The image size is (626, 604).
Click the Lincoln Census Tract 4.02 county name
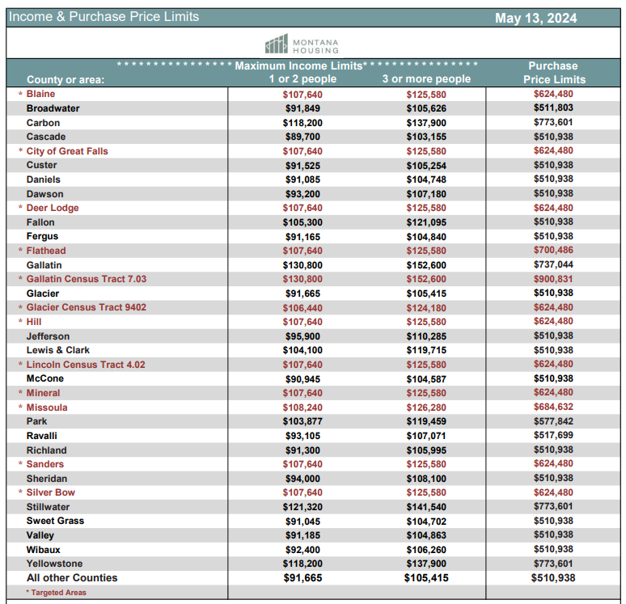tap(86, 365)
